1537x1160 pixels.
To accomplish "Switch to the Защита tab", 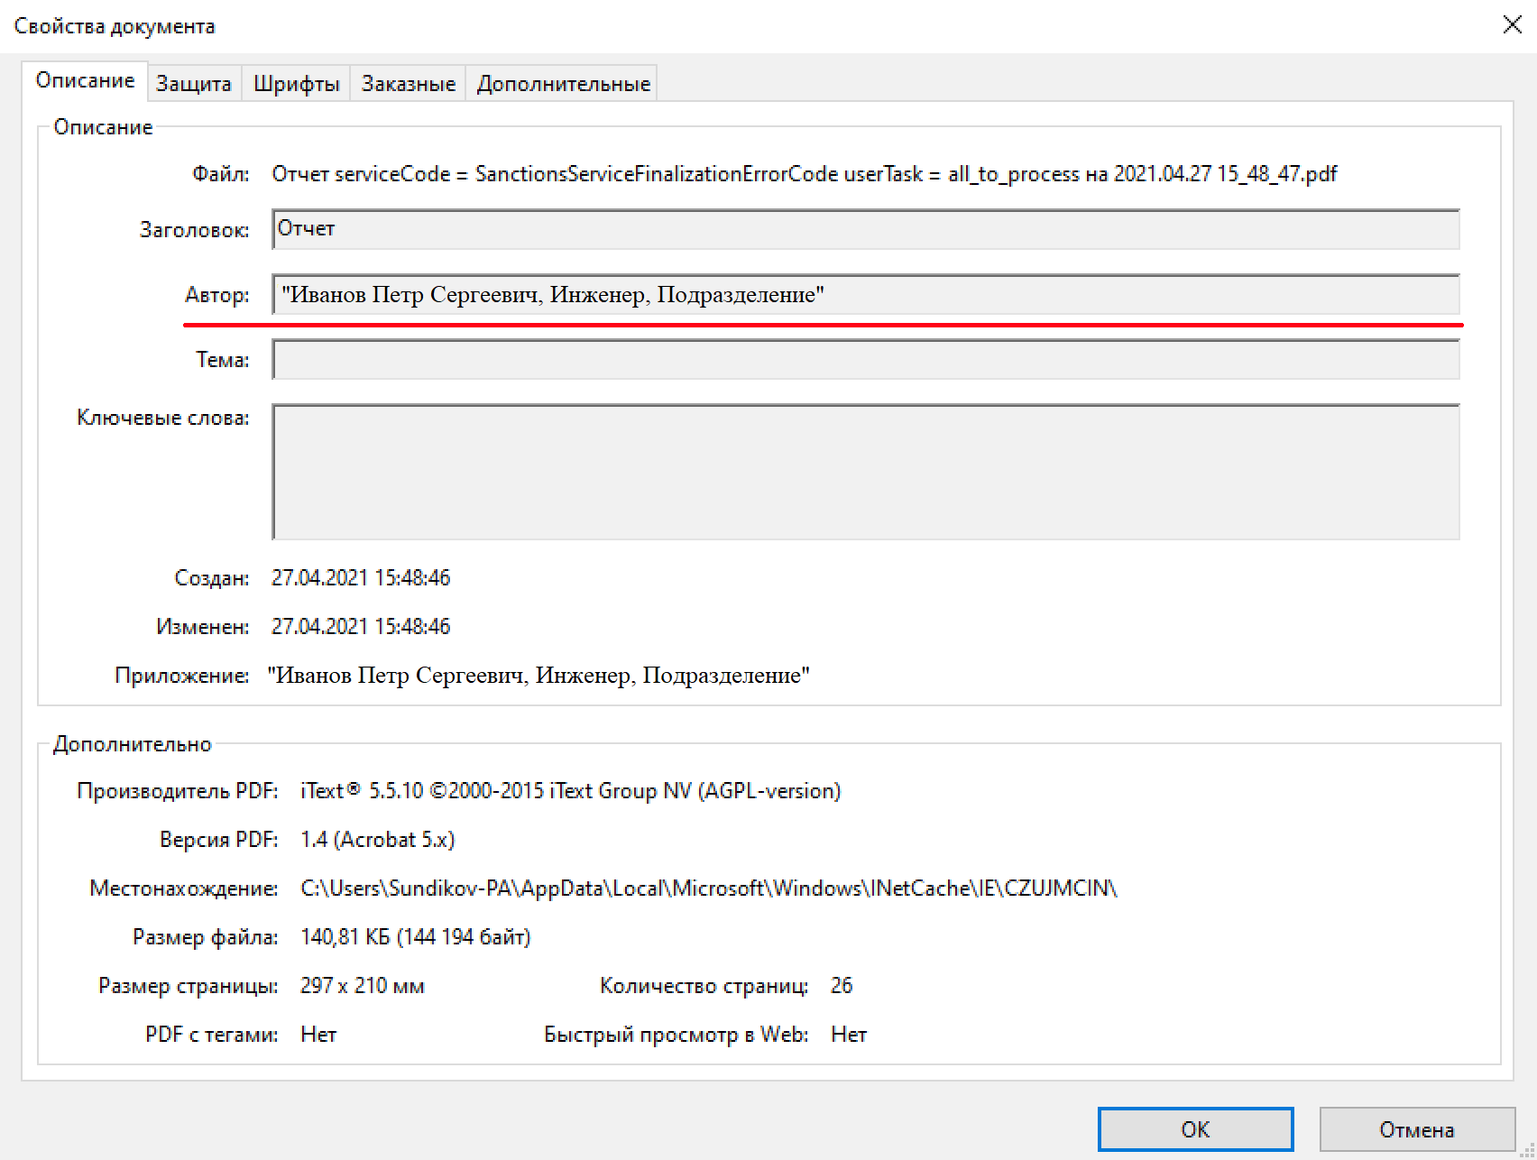I will [194, 84].
